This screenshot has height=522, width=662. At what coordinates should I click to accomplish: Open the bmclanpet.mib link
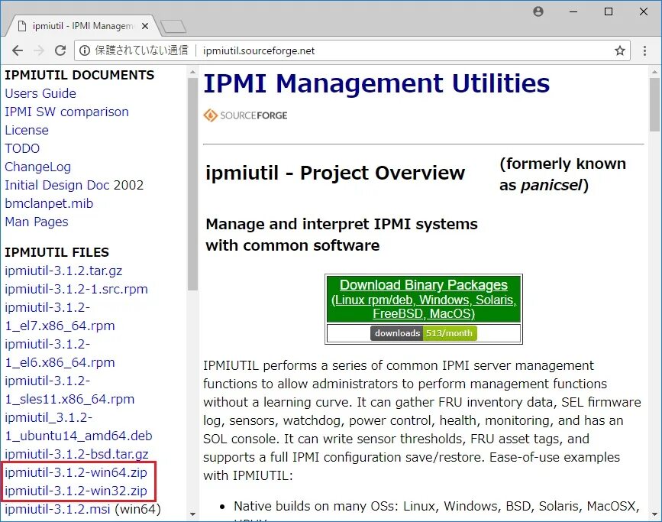(x=49, y=203)
